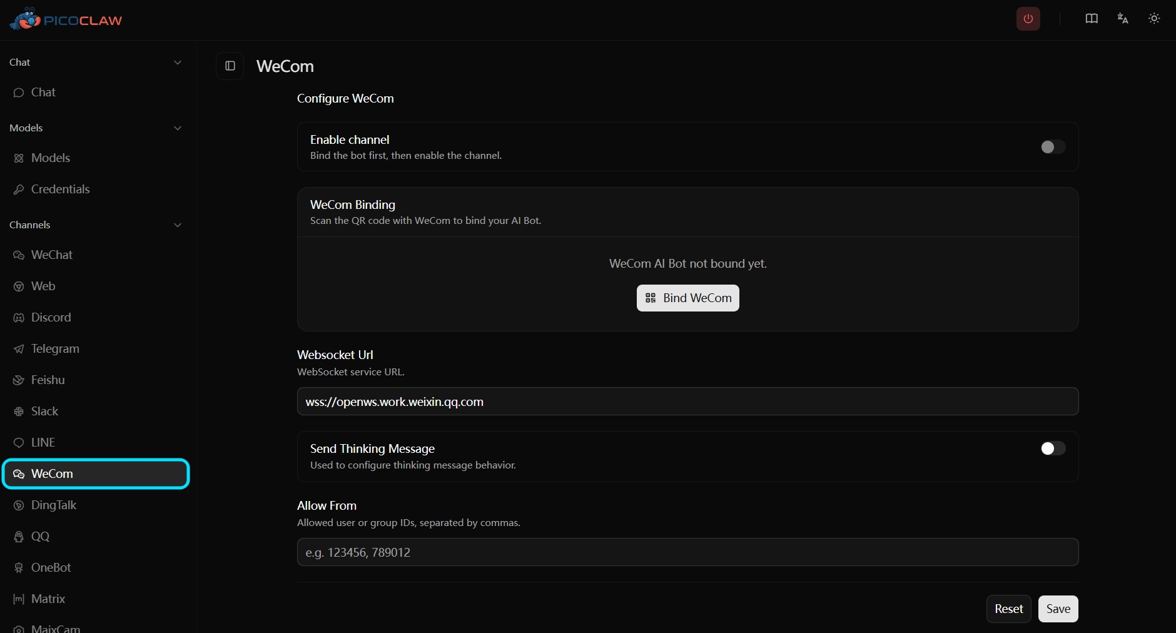Open the Models page
The width and height of the screenshot is (1176, 633).
pyautogui.click(x=96, y=158)
